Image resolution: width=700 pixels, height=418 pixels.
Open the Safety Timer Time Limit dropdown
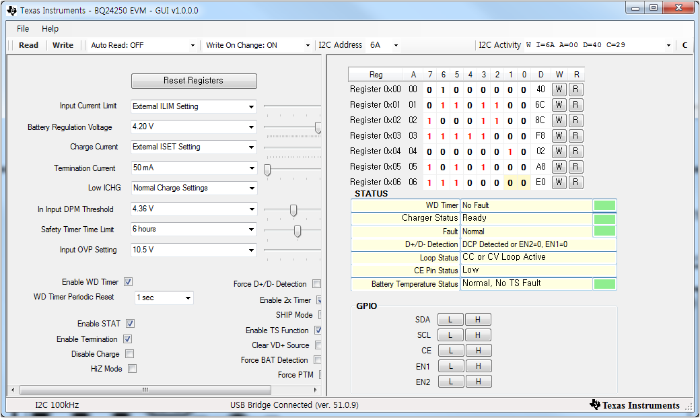(x=194, y=229)
